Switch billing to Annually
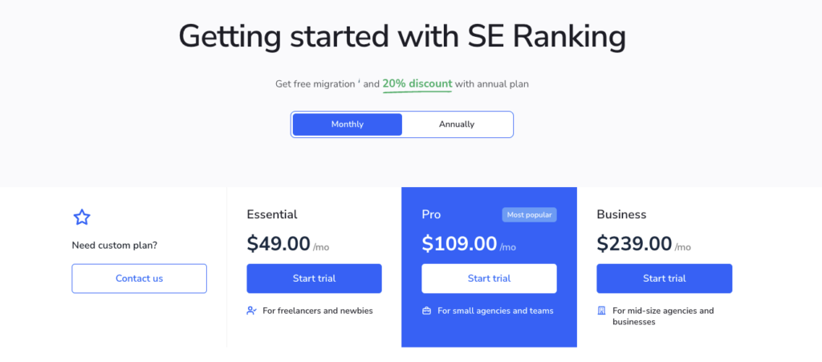This screenshot has height=362, width=822. pos(457,124)
